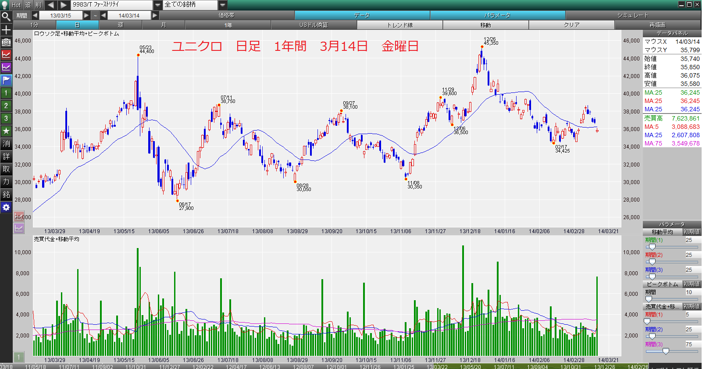The height and width of the screenshot is (369, 706).
Task: Toggle USドル換算 conversion
Action: 314,25
